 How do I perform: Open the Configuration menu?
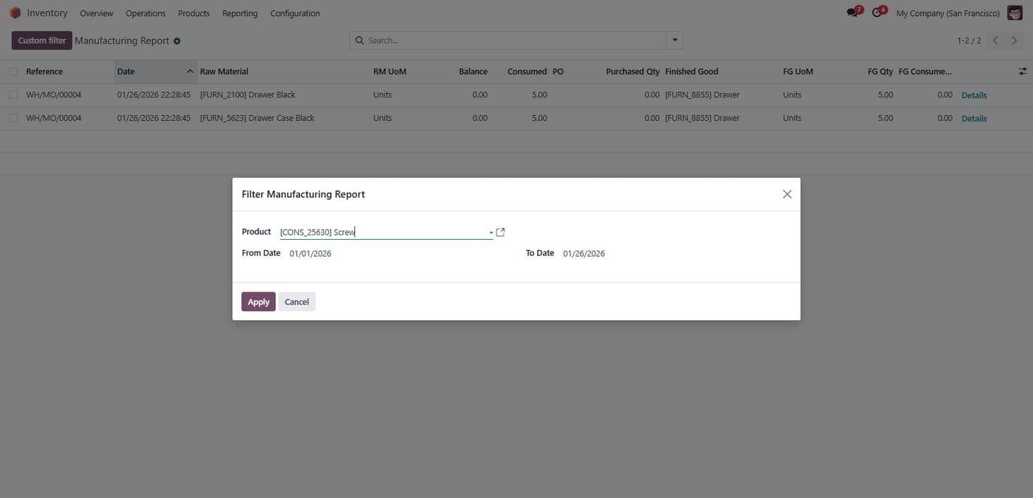tap(295, 13)
